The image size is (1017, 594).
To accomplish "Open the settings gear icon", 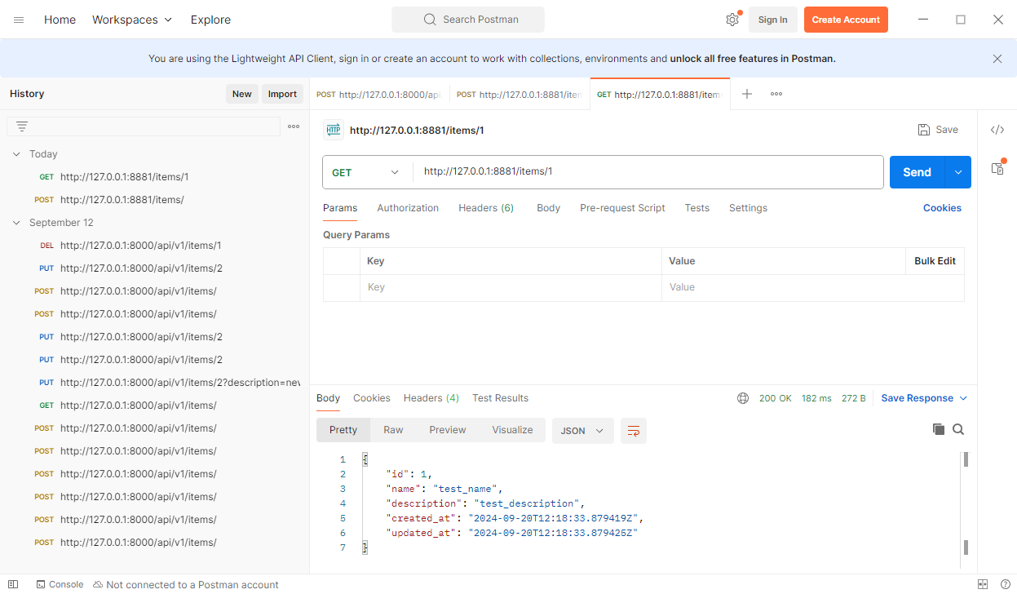I will [732, 20].
